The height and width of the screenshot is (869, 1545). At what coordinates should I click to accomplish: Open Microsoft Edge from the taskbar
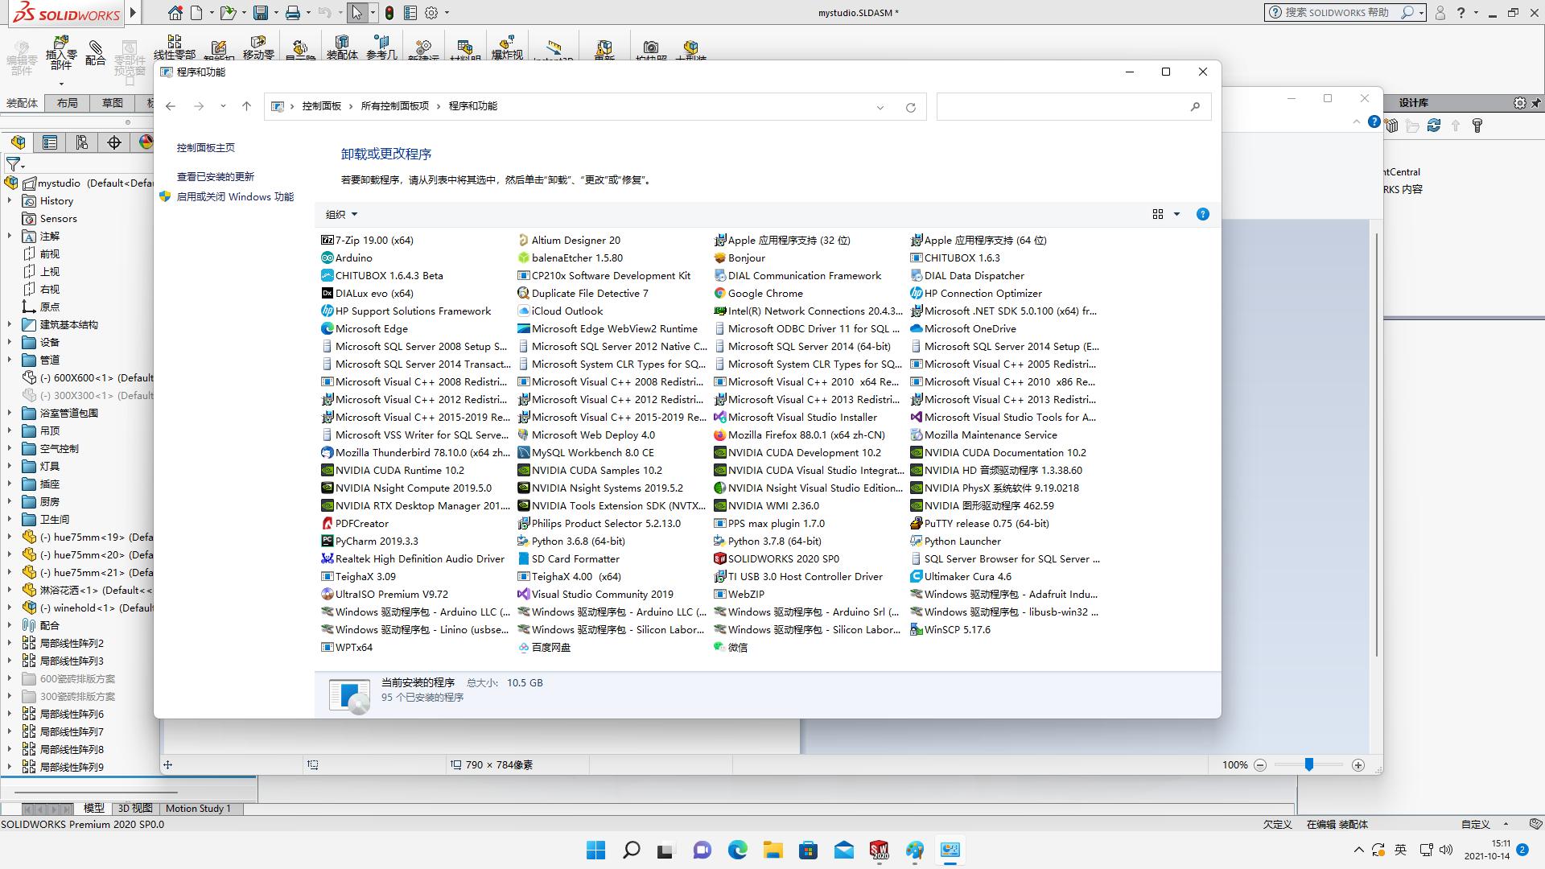737,850
